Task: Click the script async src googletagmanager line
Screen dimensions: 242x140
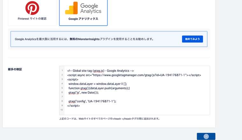Action: pos(134,75)
